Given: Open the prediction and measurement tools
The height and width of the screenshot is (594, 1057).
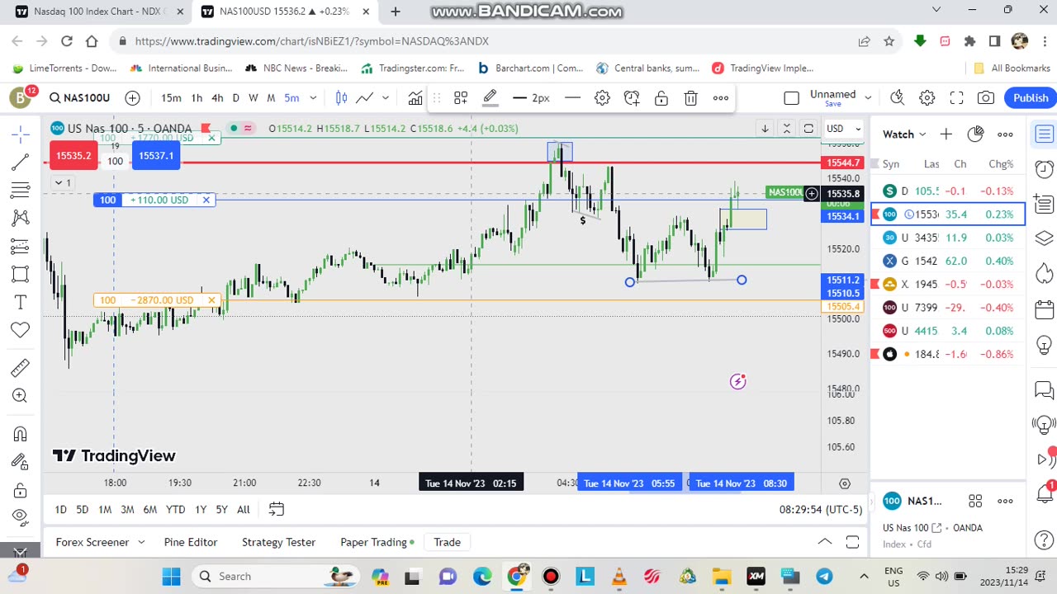Looking at the screenshot, I should pyautogui.click(x=21, y=246).
